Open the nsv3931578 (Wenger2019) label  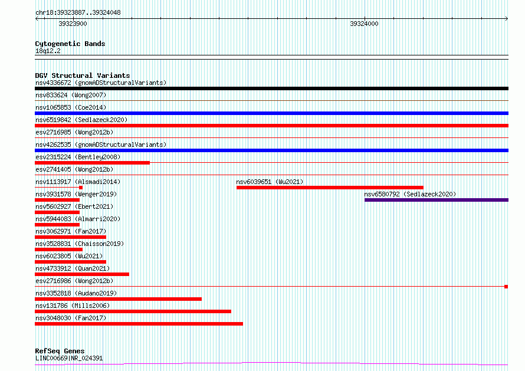tap(76, 194)
